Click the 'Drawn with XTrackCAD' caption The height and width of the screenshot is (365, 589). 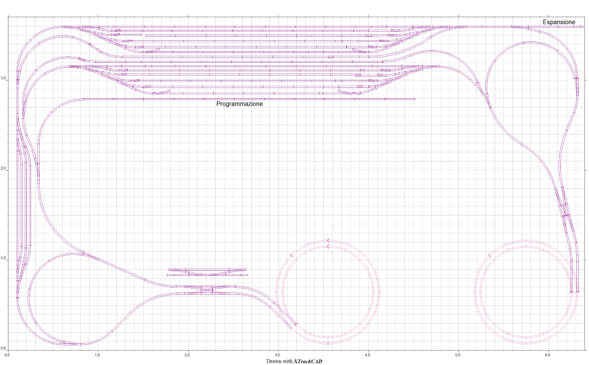[294, 361]
